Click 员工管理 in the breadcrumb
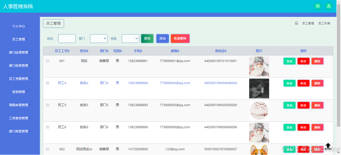The width and height of the screenshot is (341, 155). click(x=308, y=23)
